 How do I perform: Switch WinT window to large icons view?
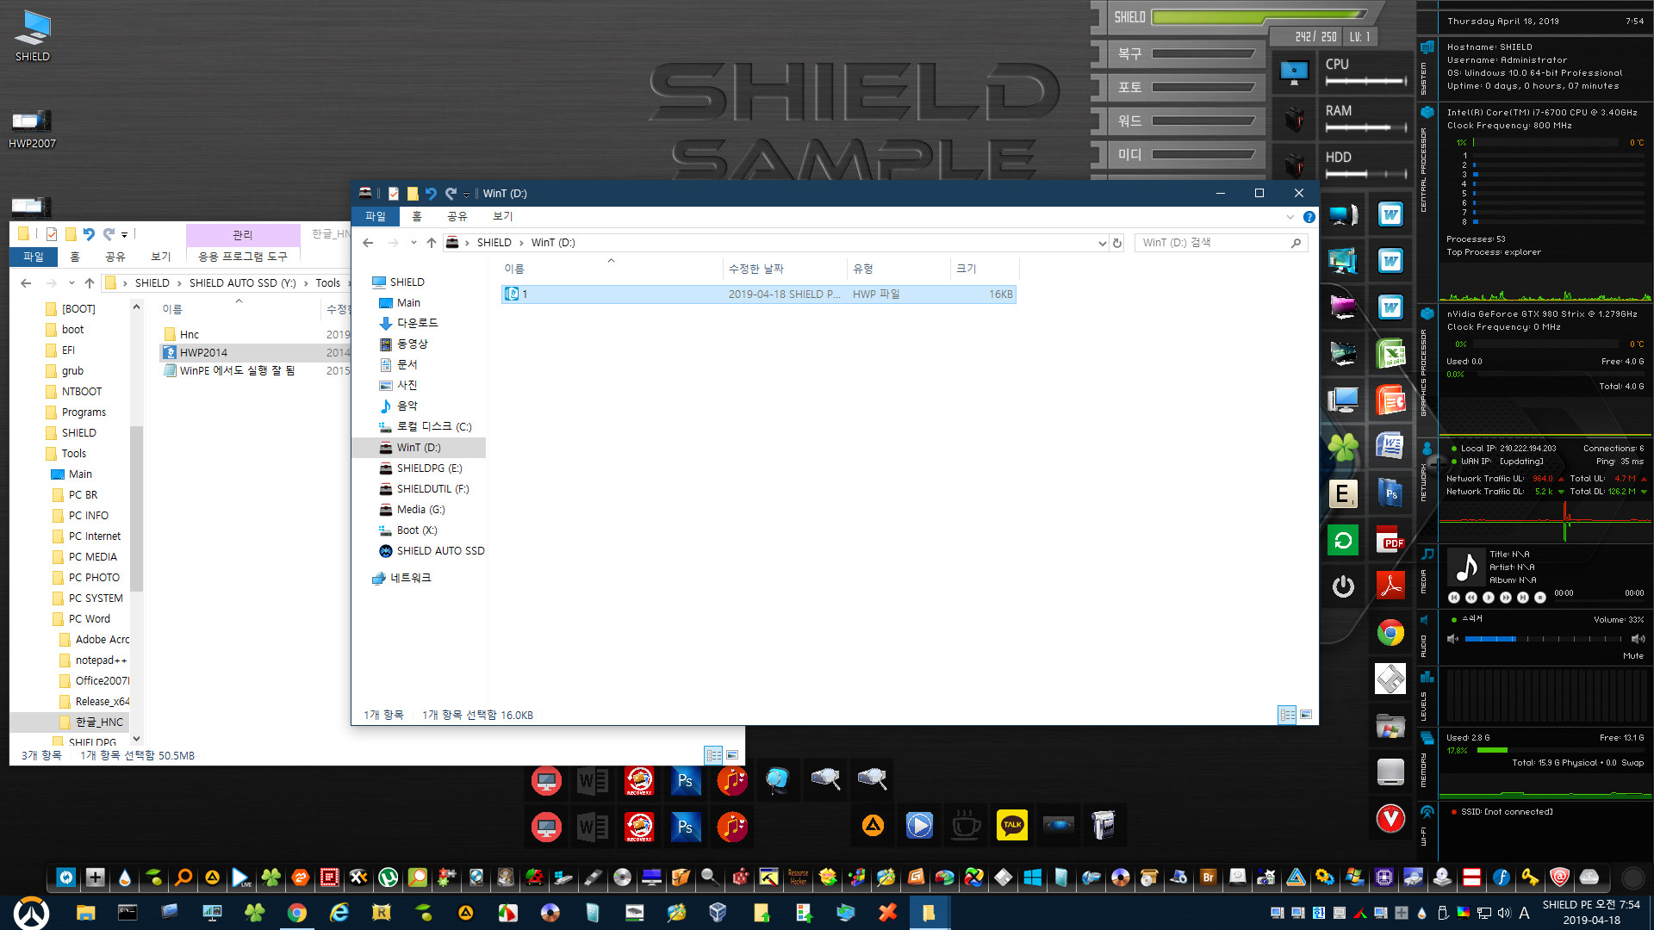(x=1306, y=715)
